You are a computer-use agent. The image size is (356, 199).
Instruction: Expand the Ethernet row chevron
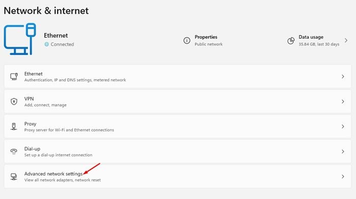343,77
